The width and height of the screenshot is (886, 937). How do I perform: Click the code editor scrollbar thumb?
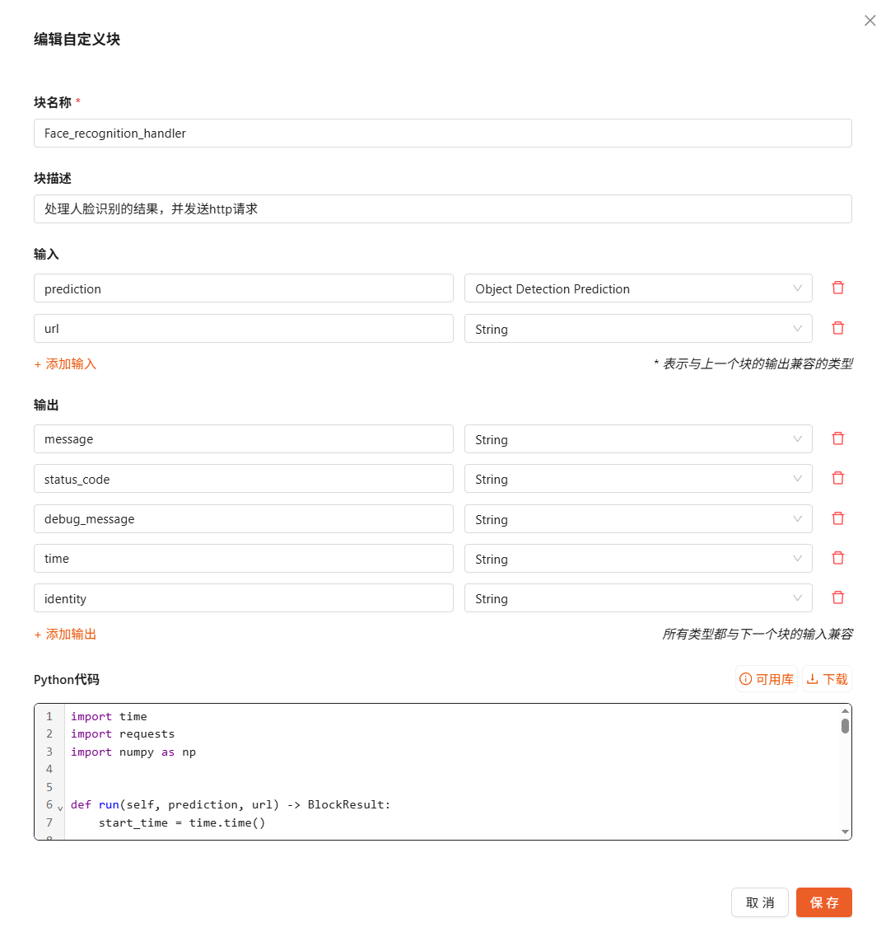[x=845, y=726]
